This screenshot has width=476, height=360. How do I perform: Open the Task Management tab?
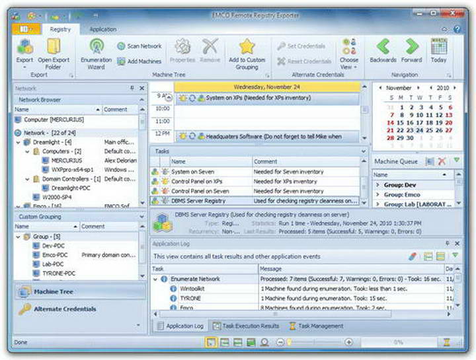click(x=316, y=326)
